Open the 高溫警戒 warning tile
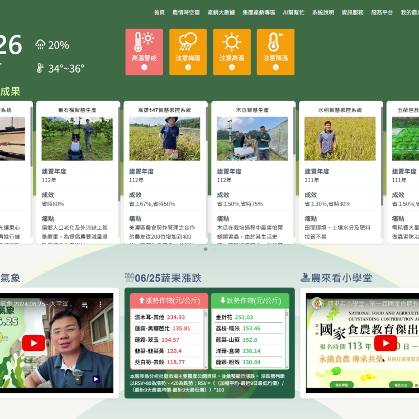 144,52
